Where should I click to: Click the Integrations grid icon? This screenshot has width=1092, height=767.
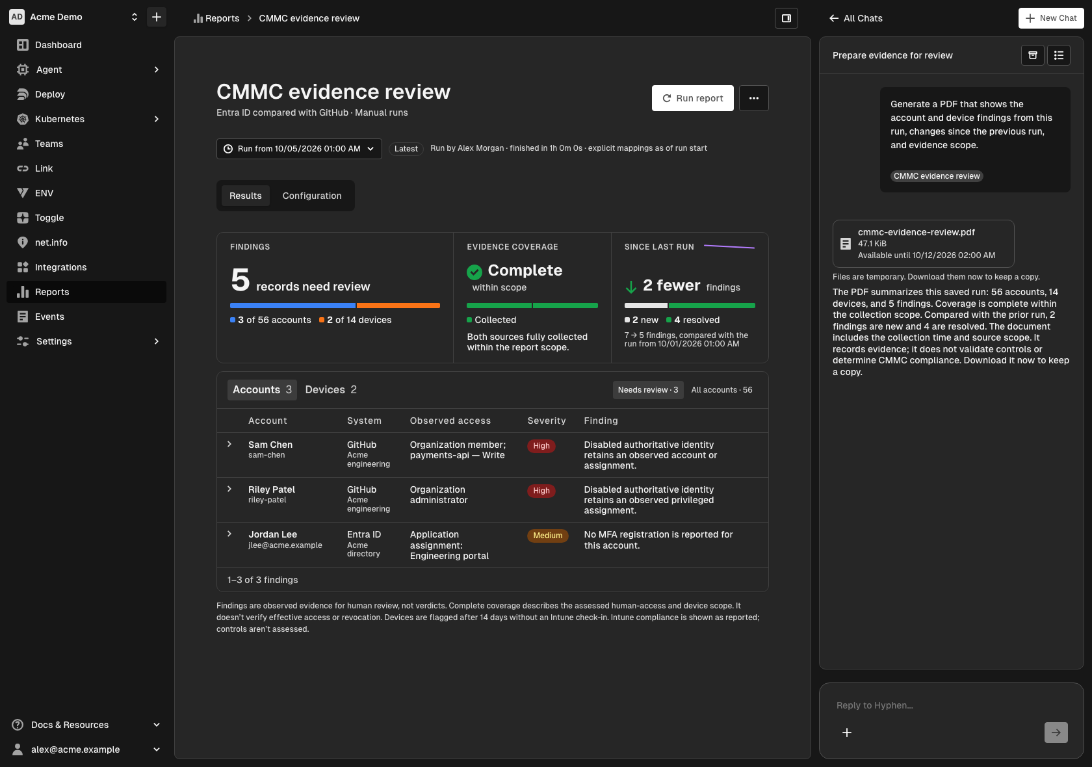(x=23, y=267)
